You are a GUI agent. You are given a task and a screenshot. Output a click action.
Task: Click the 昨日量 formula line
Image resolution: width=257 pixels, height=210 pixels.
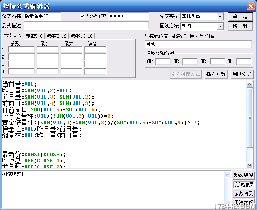(37, 91)
